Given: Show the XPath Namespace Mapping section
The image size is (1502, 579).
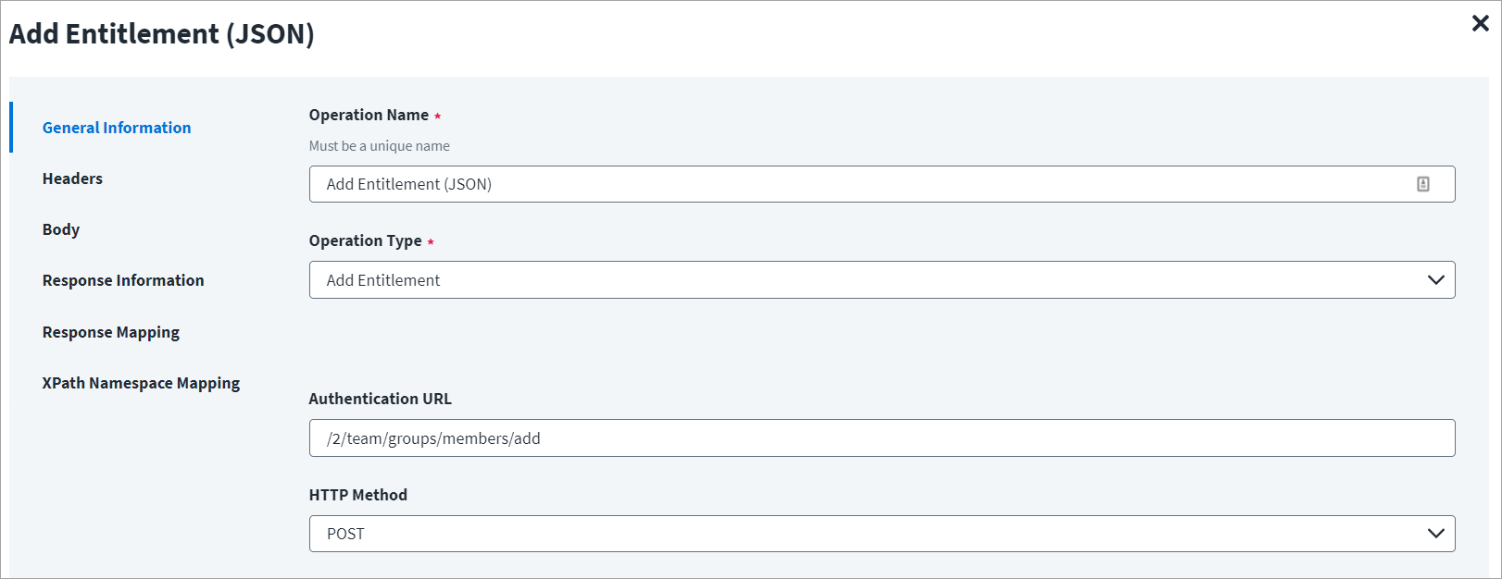Looking at the screenshot, I should (x=141, y=383).
